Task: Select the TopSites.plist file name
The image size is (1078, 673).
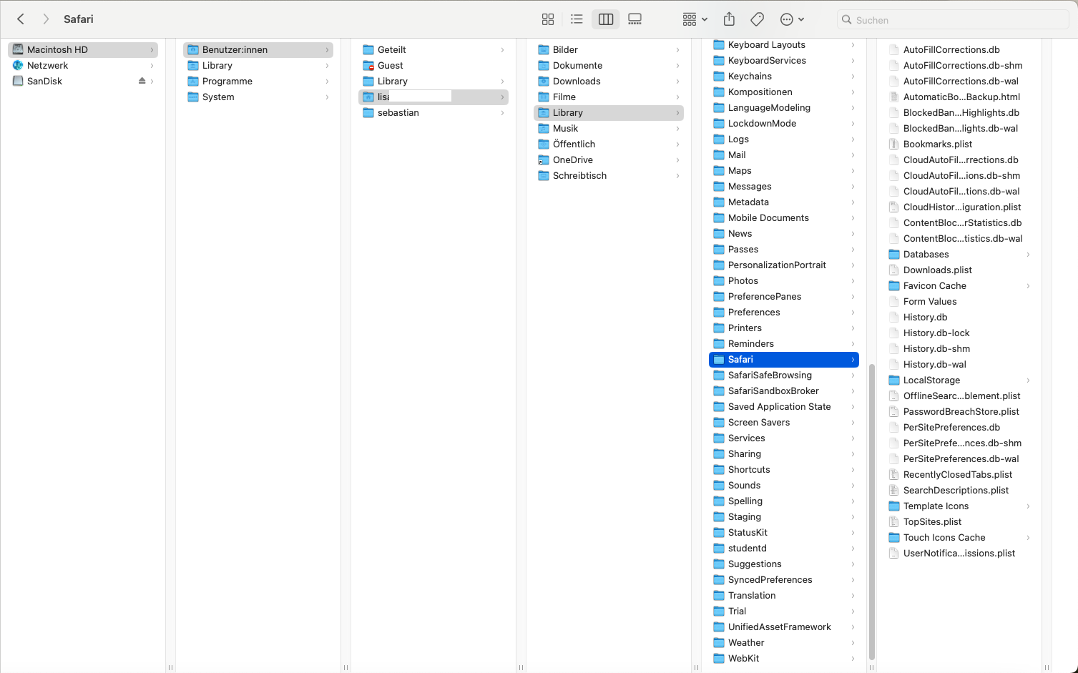Action: [x=932, y=521]
